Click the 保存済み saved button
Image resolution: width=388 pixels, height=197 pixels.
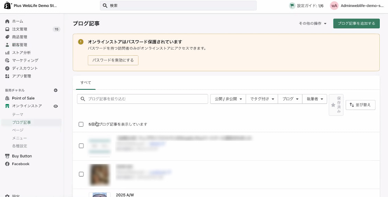coord(336,105)
